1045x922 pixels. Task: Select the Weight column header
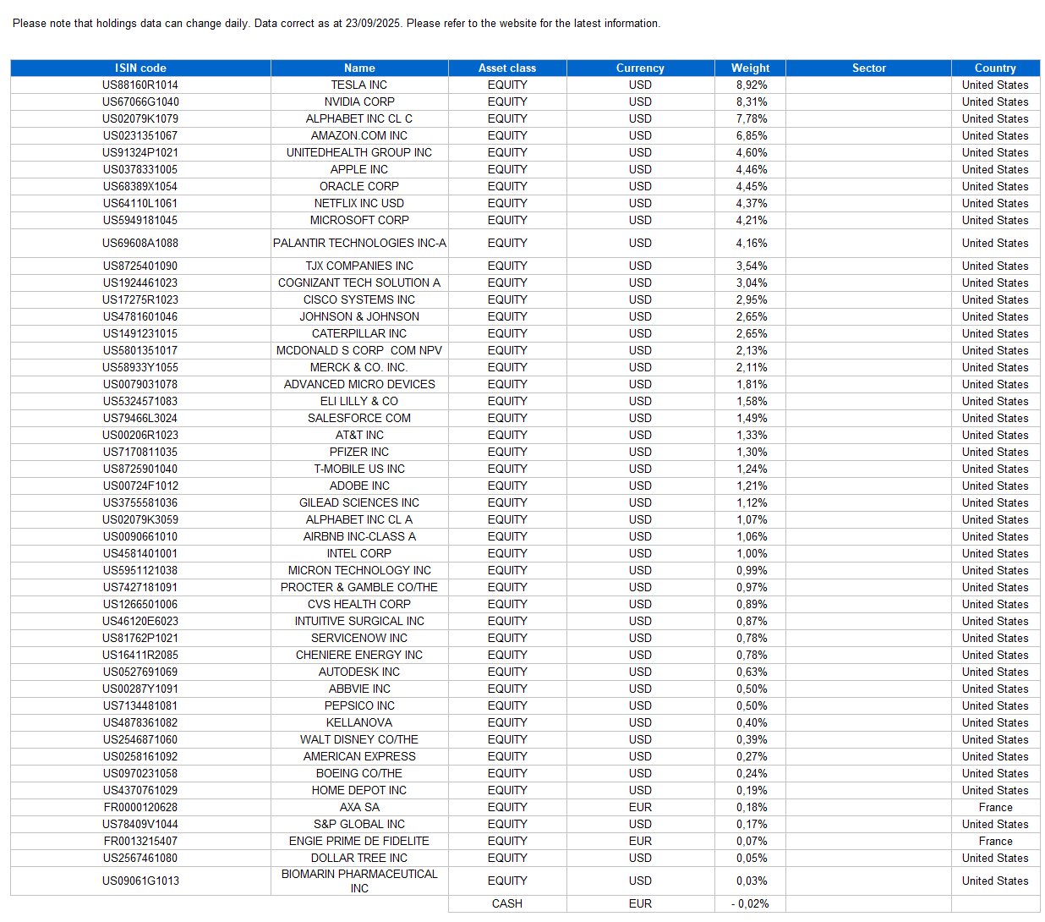750,68
